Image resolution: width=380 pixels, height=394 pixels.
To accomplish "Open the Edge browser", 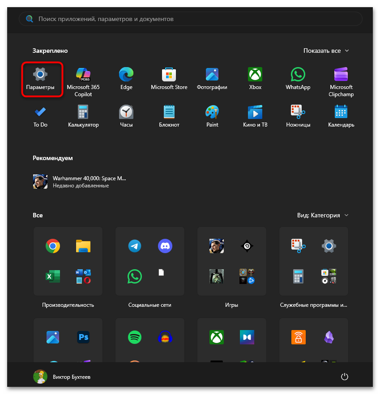I will (x=126, y=79).
